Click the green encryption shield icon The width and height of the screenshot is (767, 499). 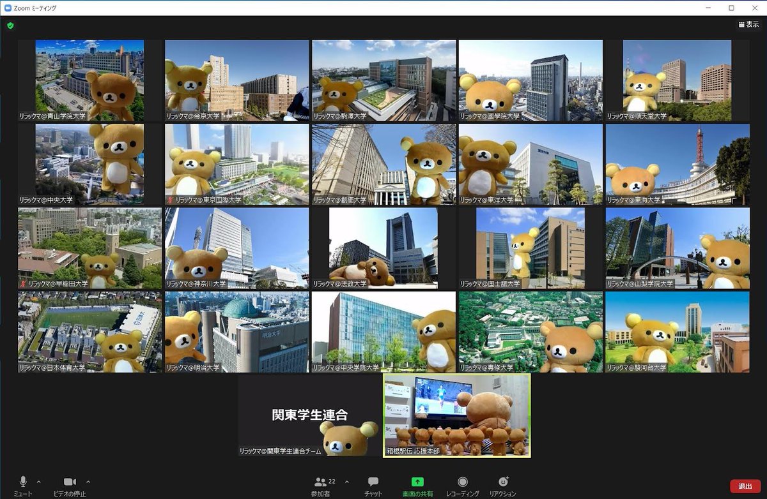[x=10, y=26]
